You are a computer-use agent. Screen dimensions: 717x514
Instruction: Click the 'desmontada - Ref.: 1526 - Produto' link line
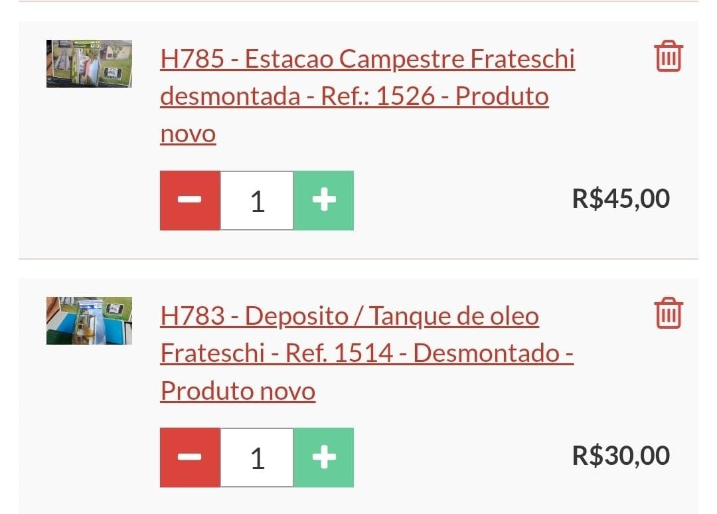click(x=355, y=96)
